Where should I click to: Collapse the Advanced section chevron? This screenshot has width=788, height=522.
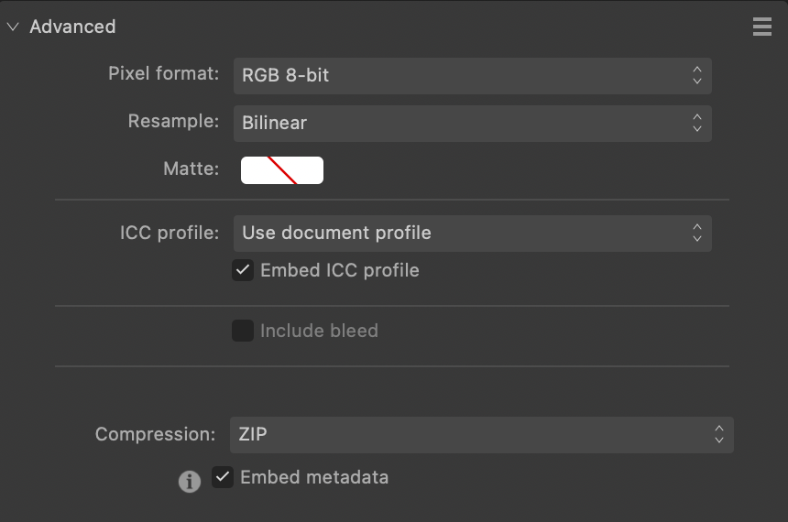point(13,27)
